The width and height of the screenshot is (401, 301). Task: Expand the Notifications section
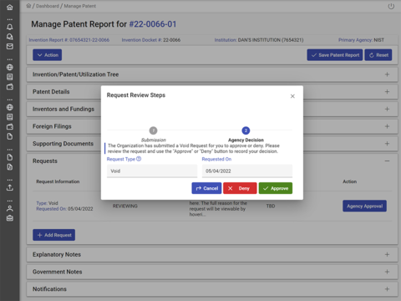click(x=212, y=289)
